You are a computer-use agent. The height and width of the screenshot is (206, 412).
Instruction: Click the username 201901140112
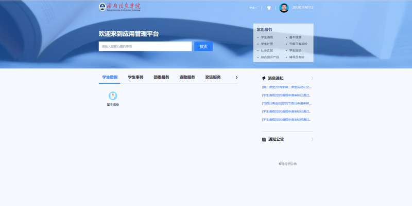coord(303,8)
